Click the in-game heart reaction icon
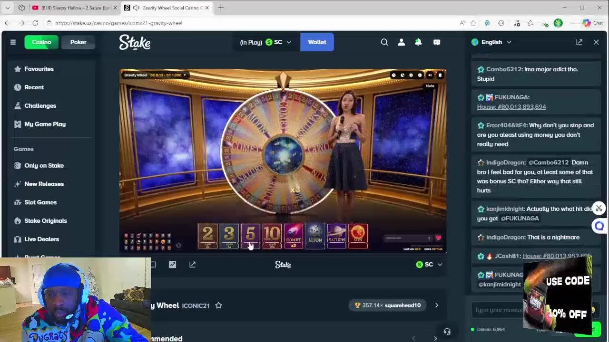Image resolution: width=609 pixels, height=342 pixels. tap(438, 238)
